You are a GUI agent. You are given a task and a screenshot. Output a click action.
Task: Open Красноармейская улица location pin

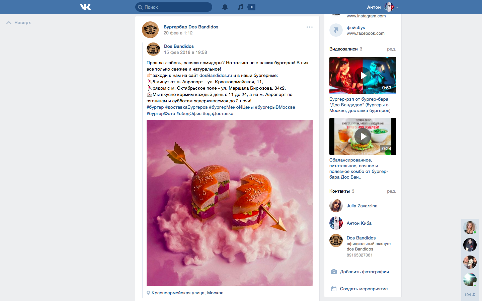(x=148, y=293)
